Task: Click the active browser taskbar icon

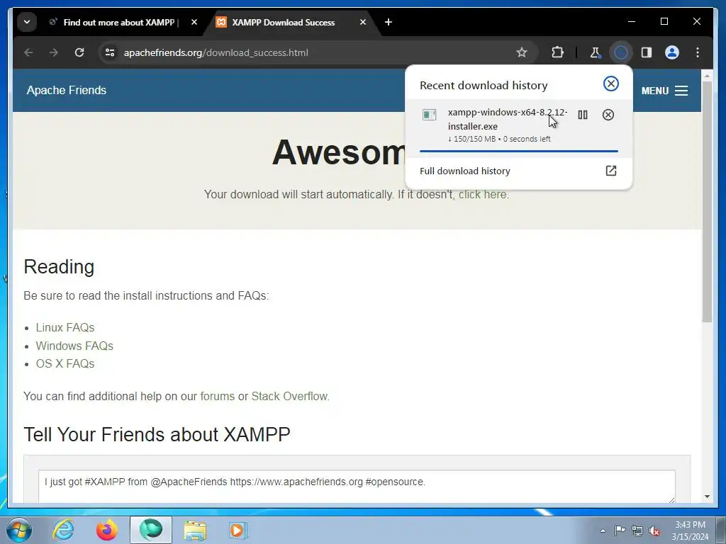Action: [x=151, y=530]
